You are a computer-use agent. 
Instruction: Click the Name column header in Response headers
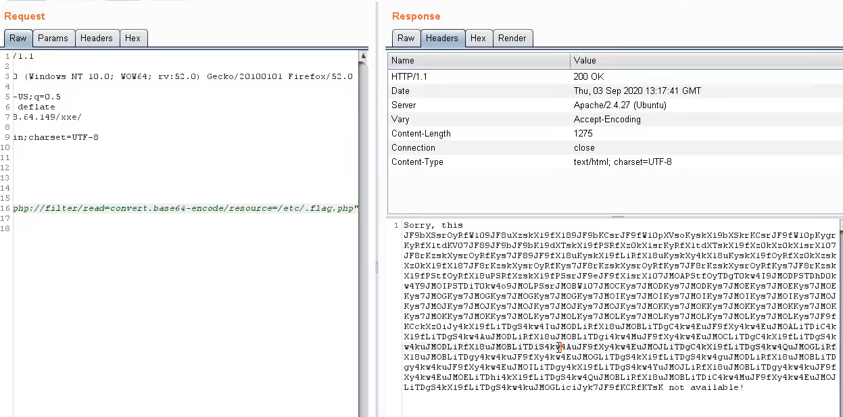402,60
